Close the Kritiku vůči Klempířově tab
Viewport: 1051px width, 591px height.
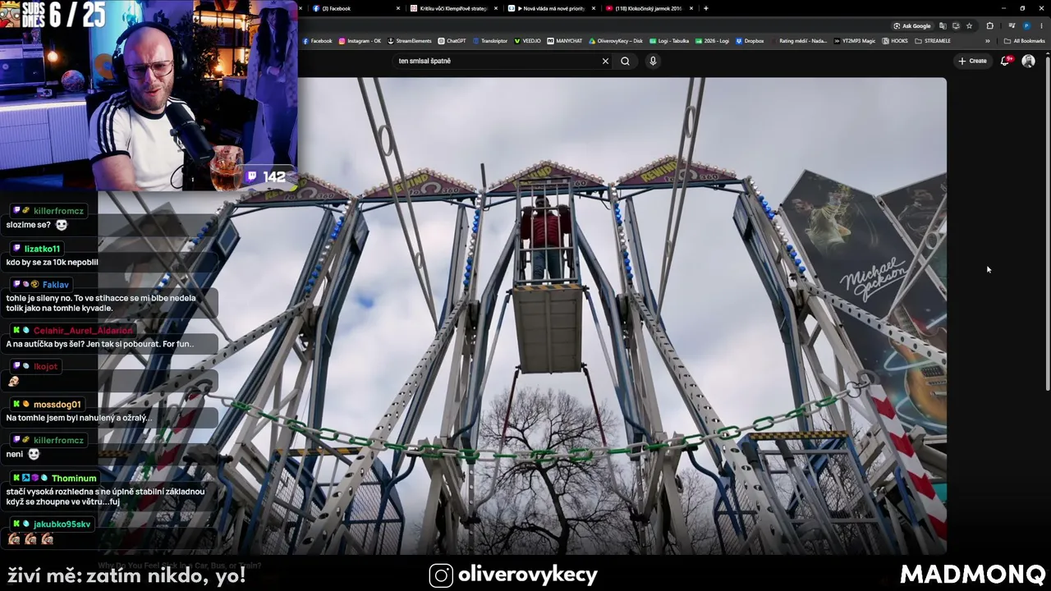click(x=496, y=8)
